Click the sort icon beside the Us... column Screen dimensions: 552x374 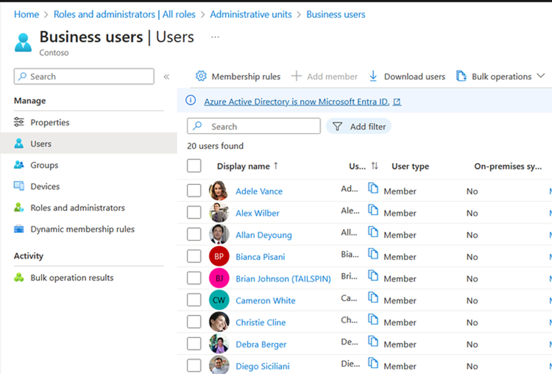click(x=375, y=166)
